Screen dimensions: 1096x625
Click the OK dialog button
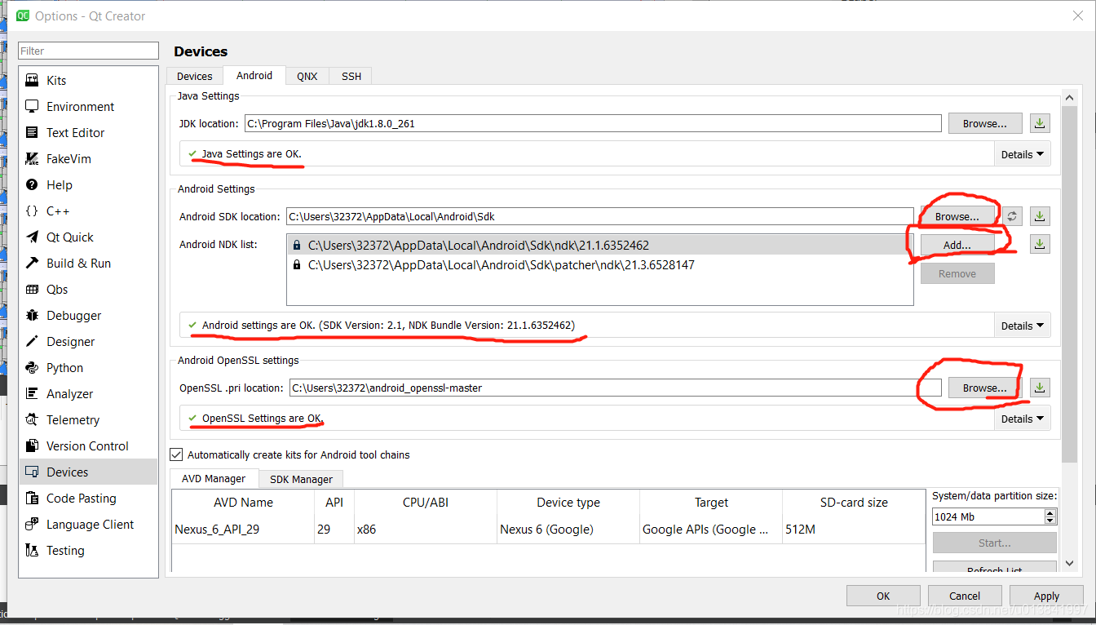pyautogui.click(x=883, y=596)
